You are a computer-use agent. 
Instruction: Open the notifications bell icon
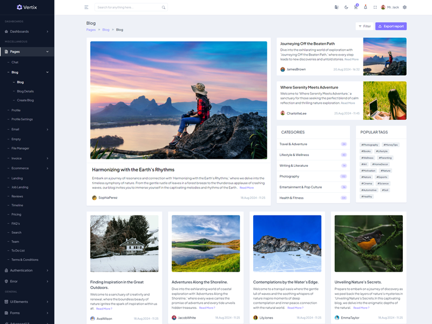click(366, 7)
